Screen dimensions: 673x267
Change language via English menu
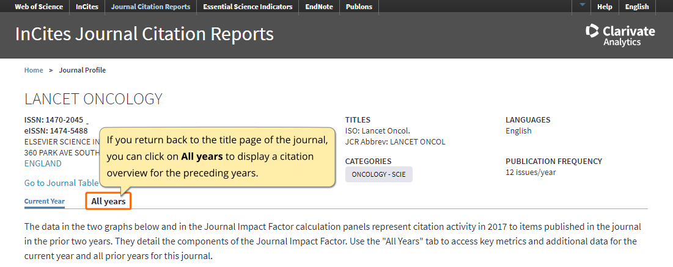point(637,7)
